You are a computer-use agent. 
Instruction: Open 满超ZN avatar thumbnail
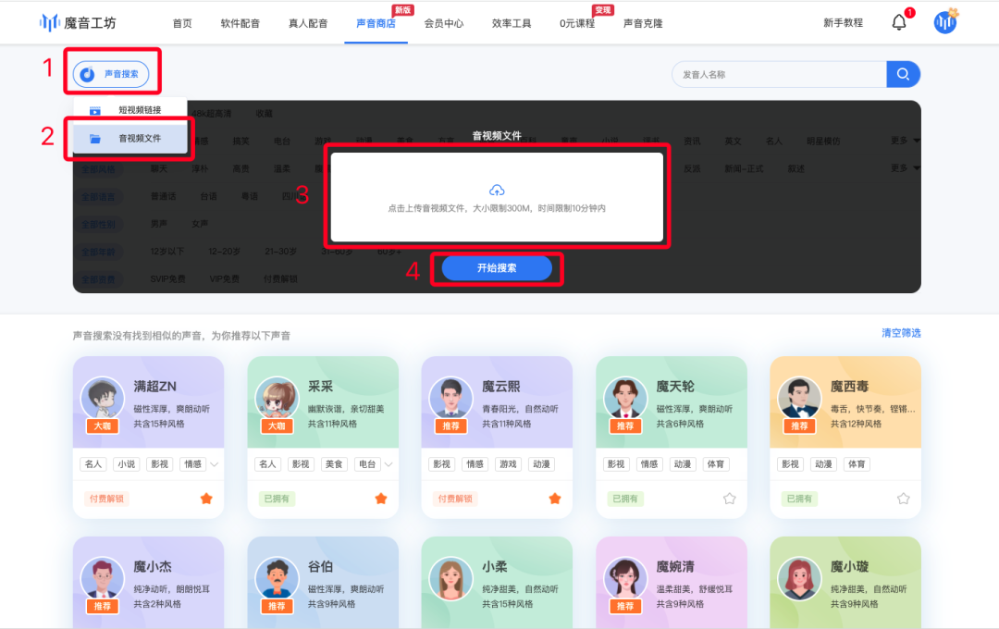tap(102, 399)
